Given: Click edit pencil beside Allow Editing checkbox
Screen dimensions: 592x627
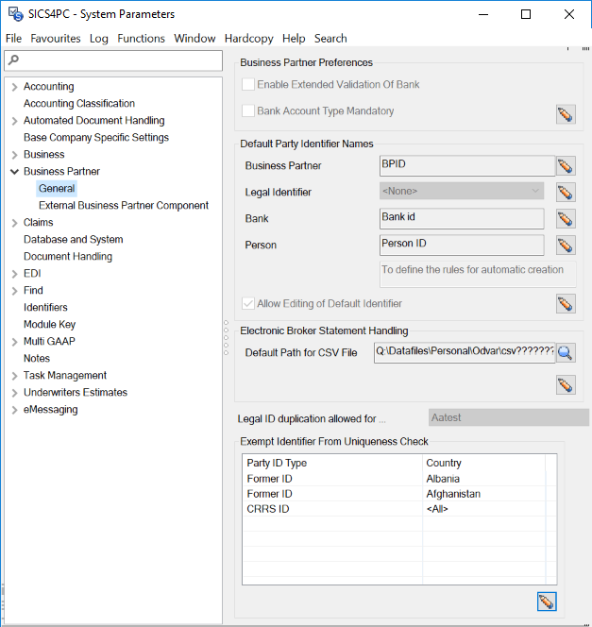Looking at the screenshot, I should pyautogui.click(x=566, y=303).
